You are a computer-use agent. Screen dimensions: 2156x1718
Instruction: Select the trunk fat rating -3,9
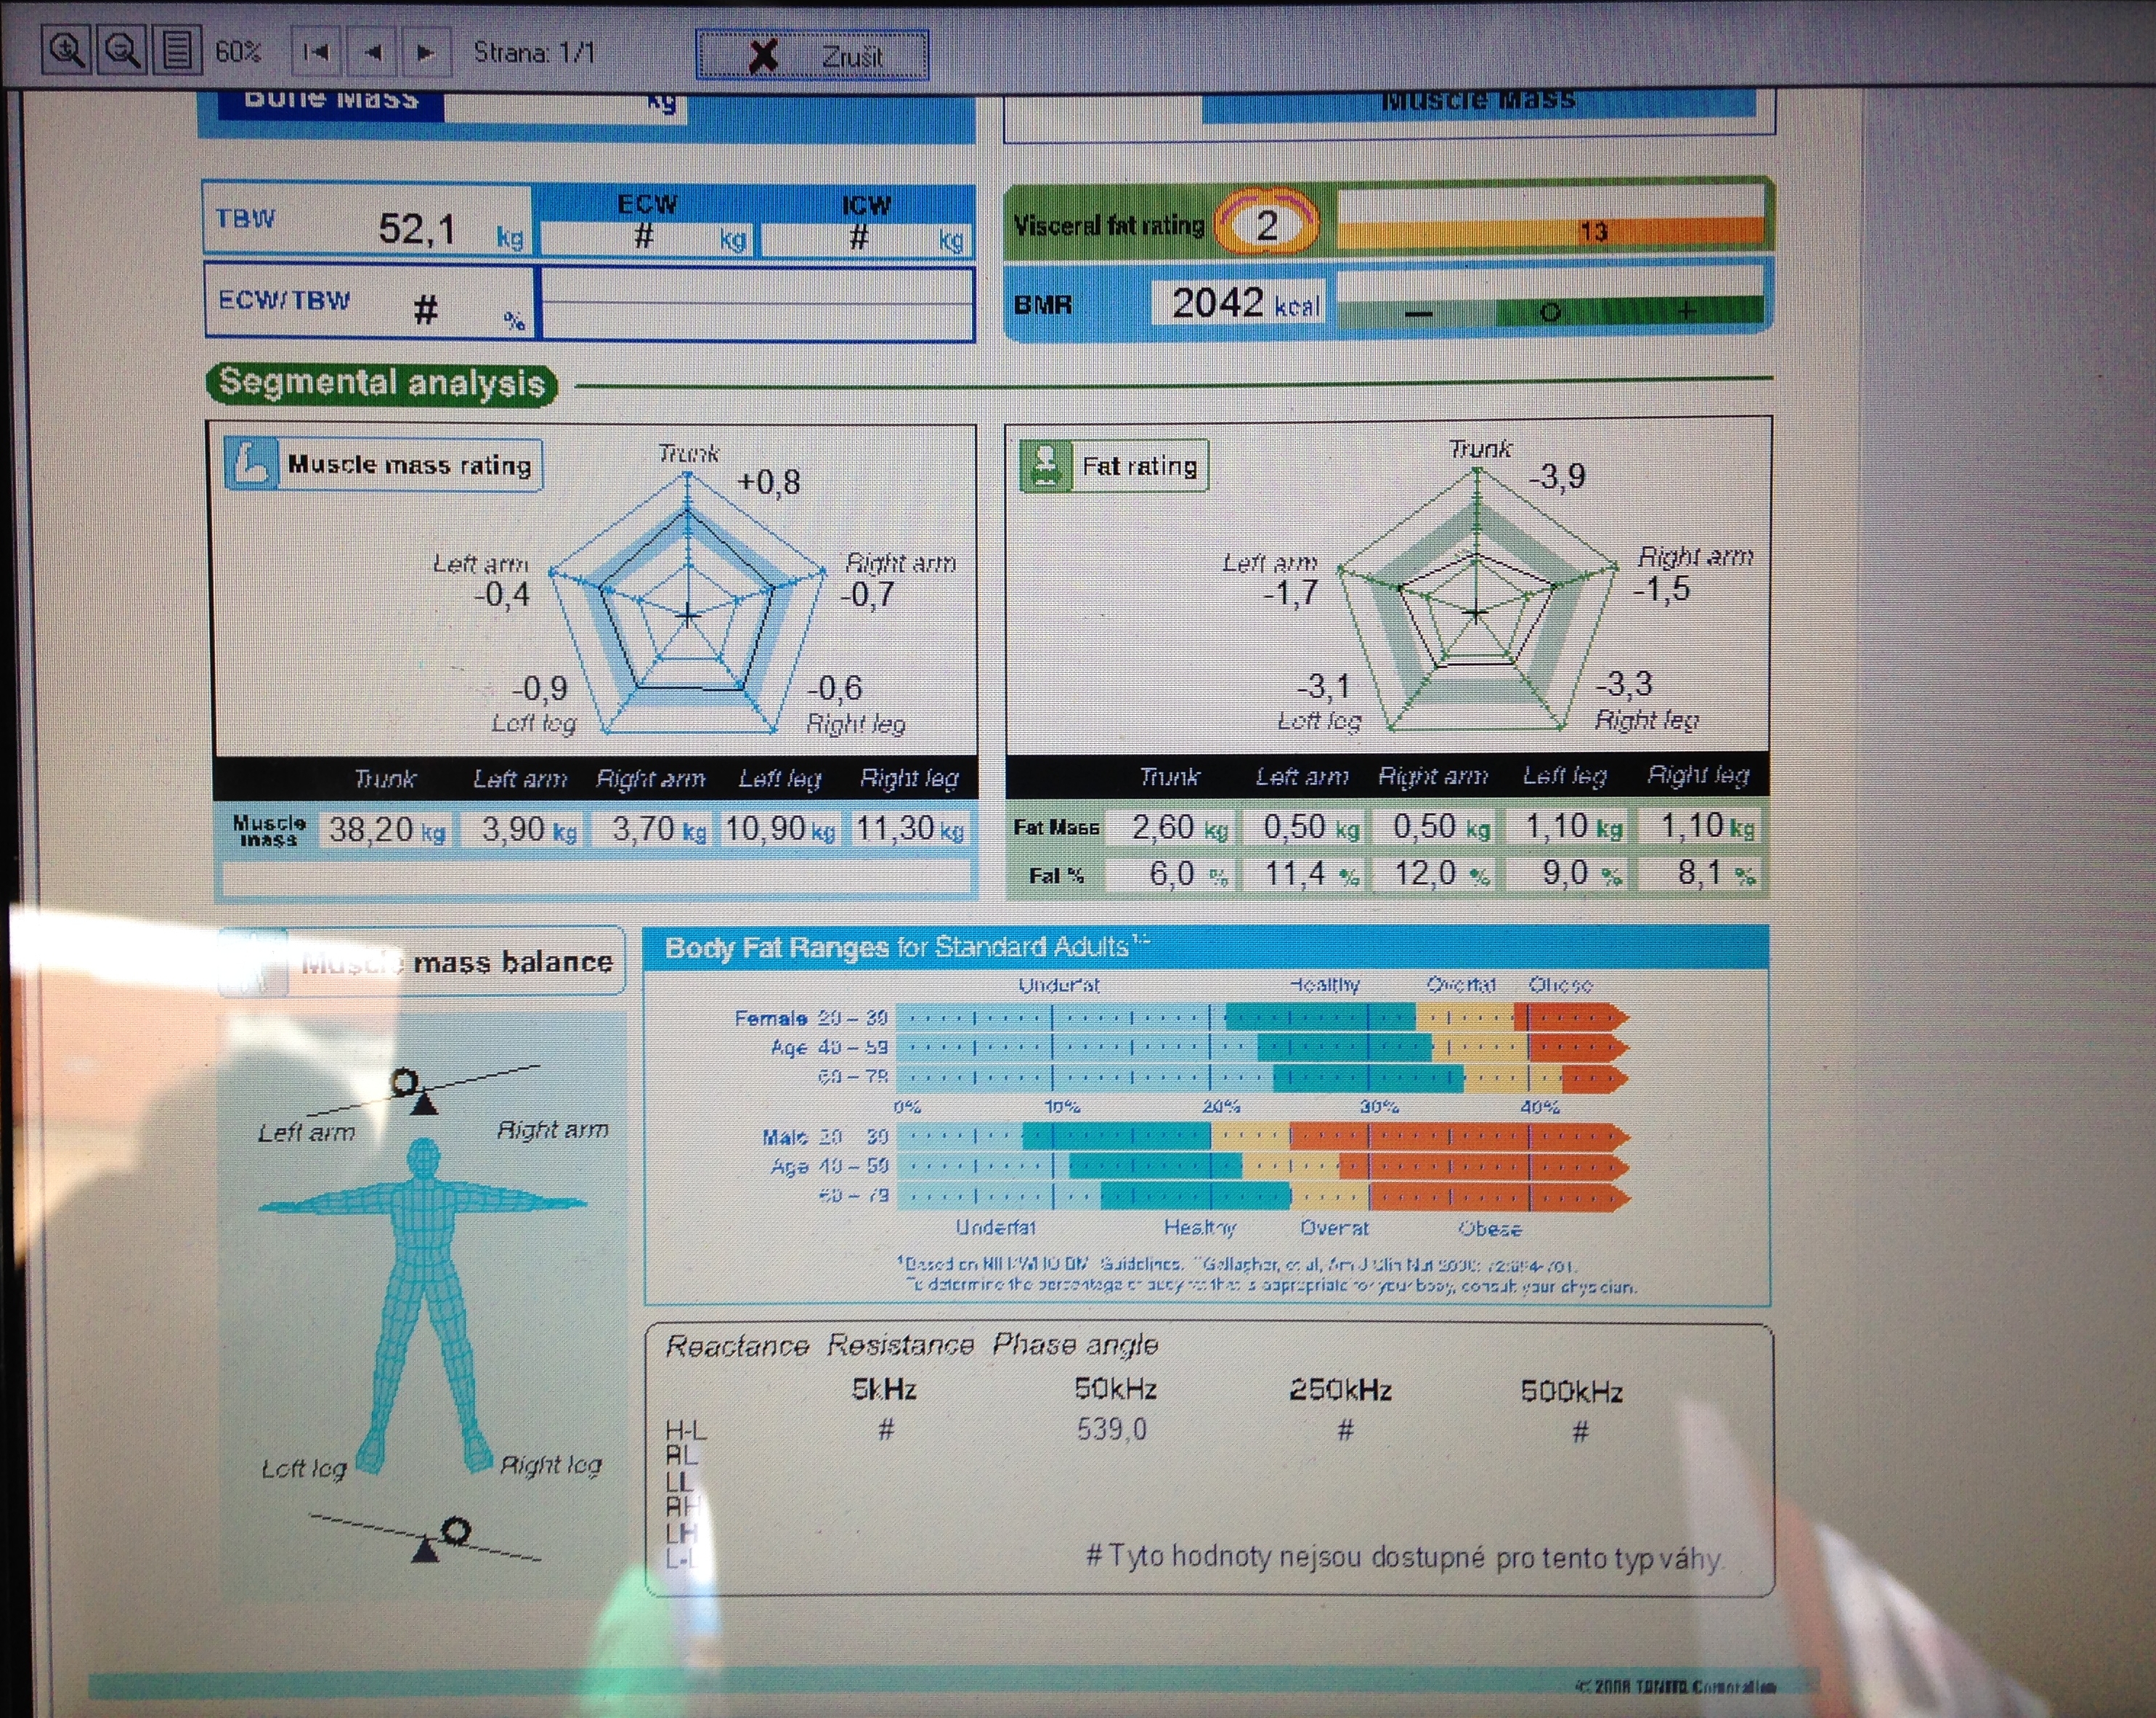click(1557, 476)
